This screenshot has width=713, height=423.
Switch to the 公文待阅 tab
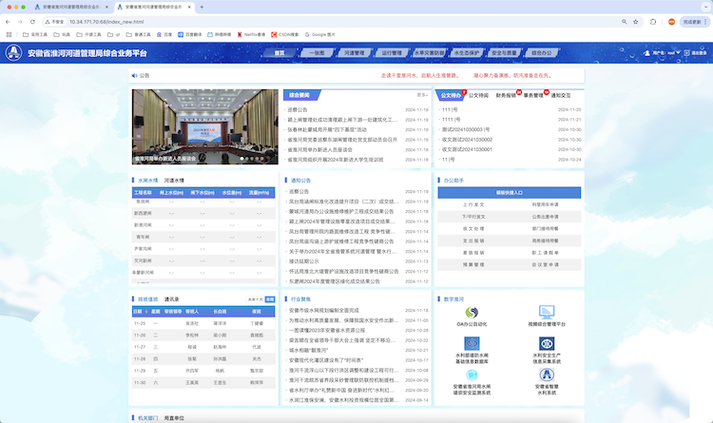coord(478,95)
